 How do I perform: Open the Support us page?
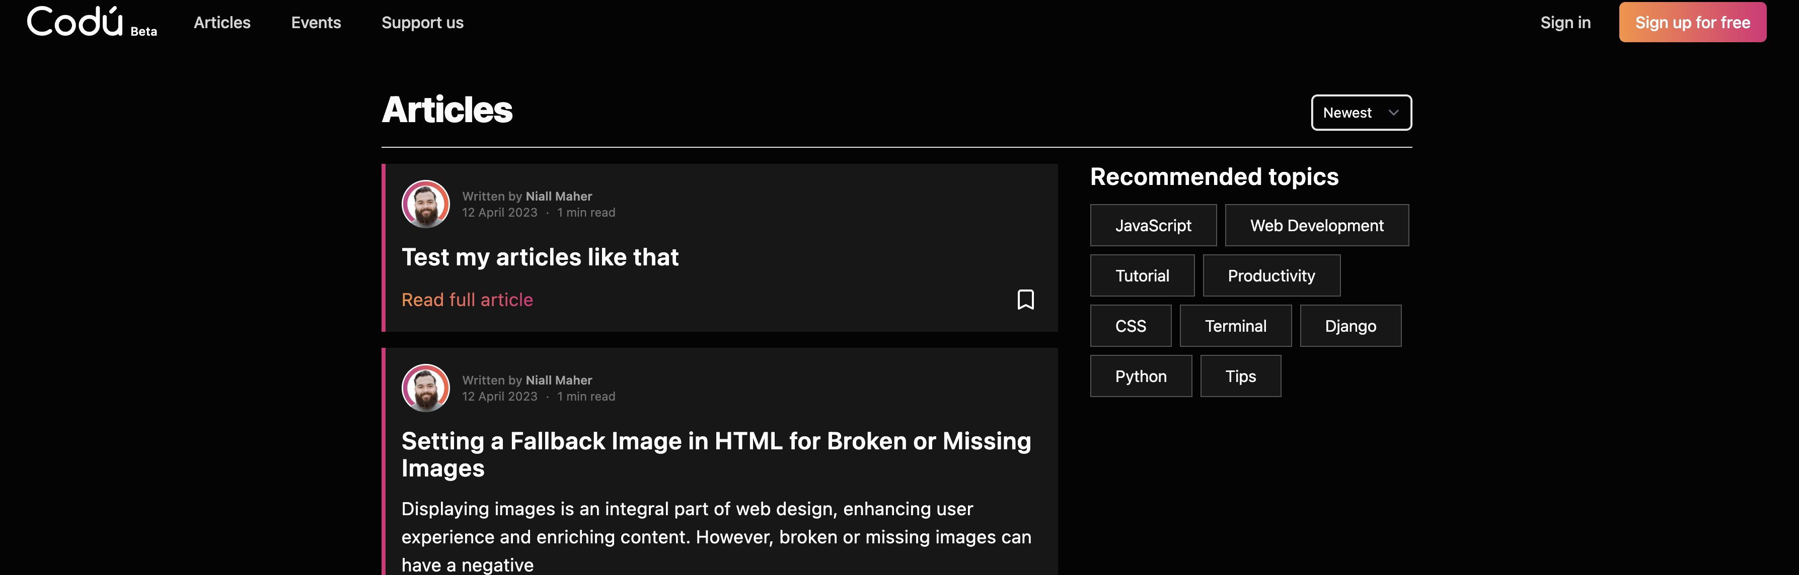click(422, 23)
